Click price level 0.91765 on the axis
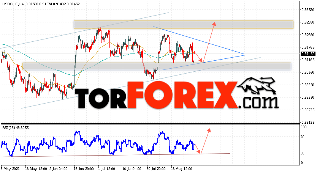The width and height of the screenshot is (317, 173). [308, 47]
